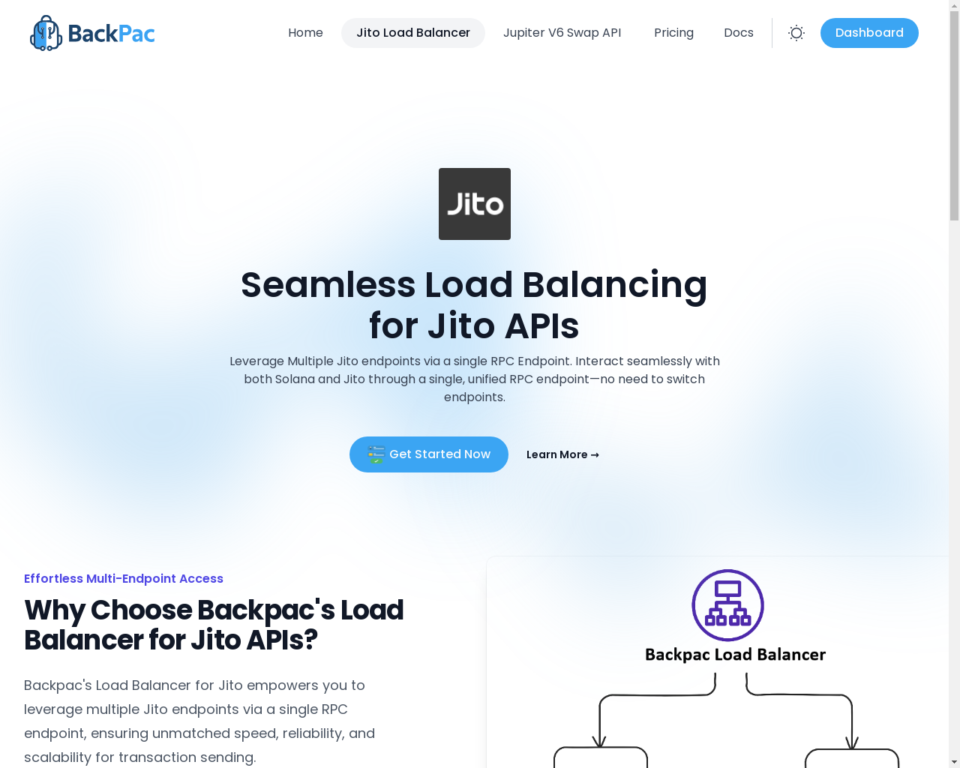960x768 pixels.
Task: Click the Seamless Load Balancing headline
Action: 474,305
